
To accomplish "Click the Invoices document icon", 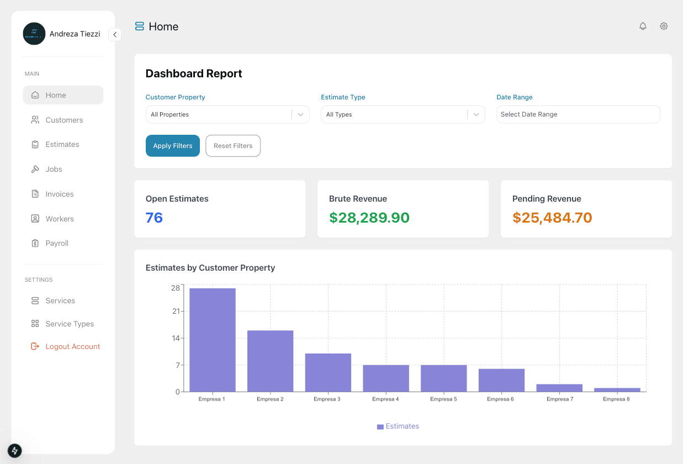I will 35,194.
